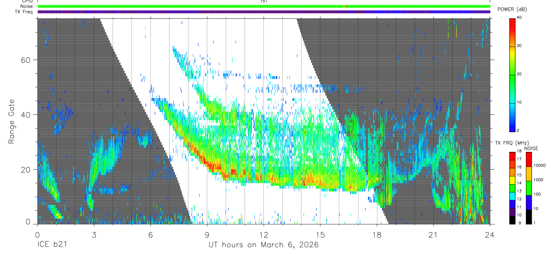Click the 40 tick on power scale
The width and height of the screenshot is (551, 254).
520,17
